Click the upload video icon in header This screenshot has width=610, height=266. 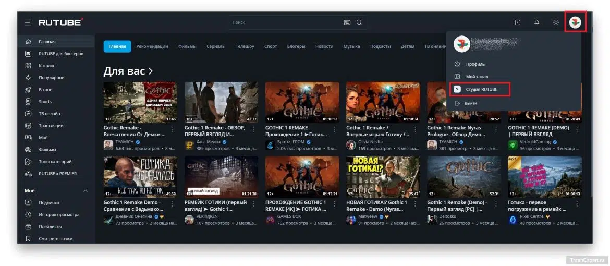[517, 22]
